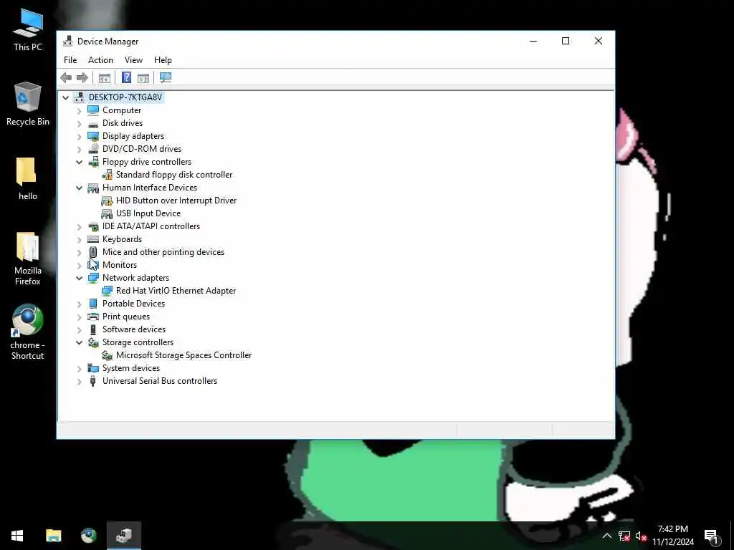Image resolution: width=734 pixels, height=550 pixels.
Task: Expand the Display adapters node
Action: (x=79, y=137)
